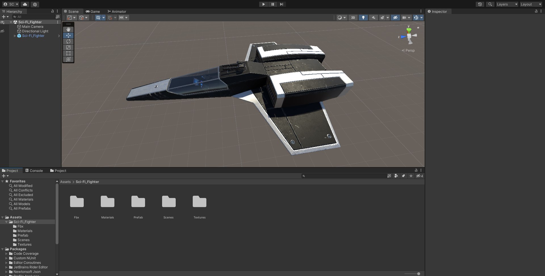Image resolution: width=545 pixels, height=276 pixels.
Task: Open the Fbx folder thumbnail
Action: (77, 202)
